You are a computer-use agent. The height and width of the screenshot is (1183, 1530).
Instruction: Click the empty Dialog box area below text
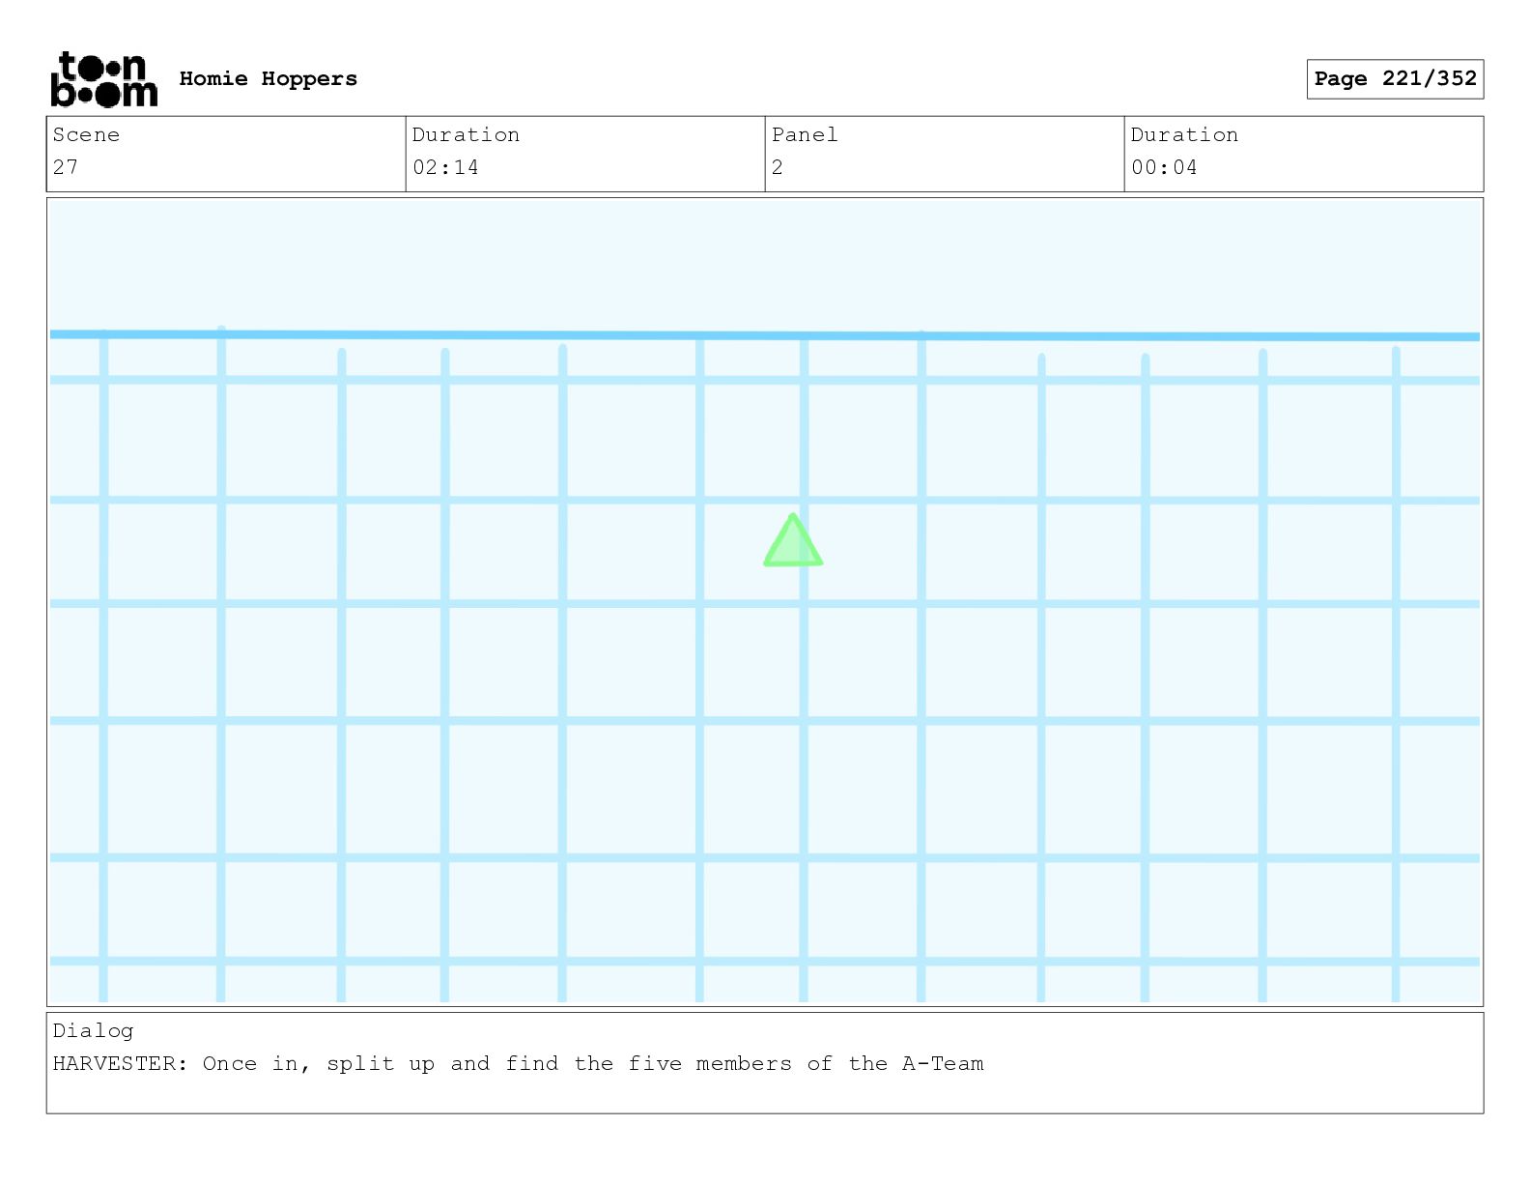pos(765,1095)
